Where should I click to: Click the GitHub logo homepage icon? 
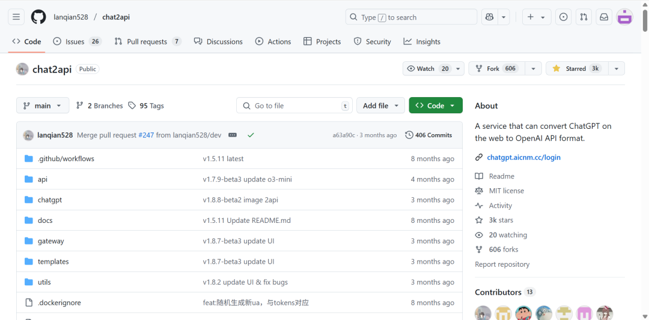pos(38,17)
